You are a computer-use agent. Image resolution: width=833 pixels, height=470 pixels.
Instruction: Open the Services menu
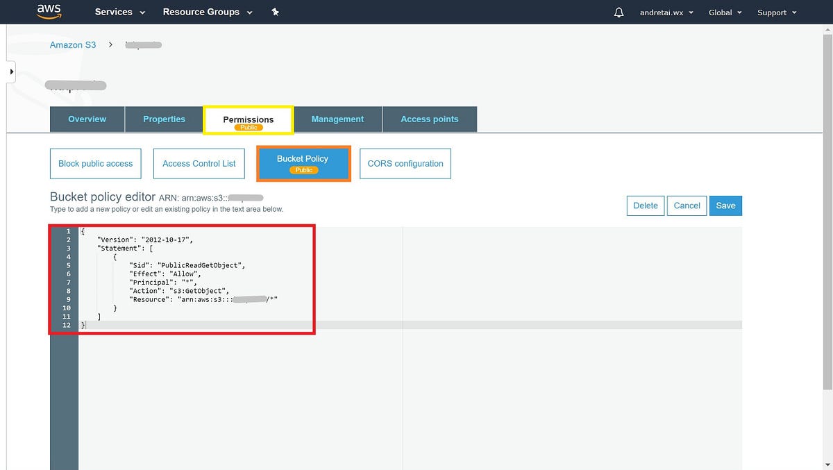(x=119, y=12)
